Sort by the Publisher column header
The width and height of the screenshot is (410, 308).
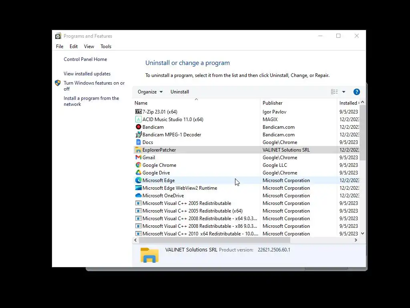pos(298,103)
